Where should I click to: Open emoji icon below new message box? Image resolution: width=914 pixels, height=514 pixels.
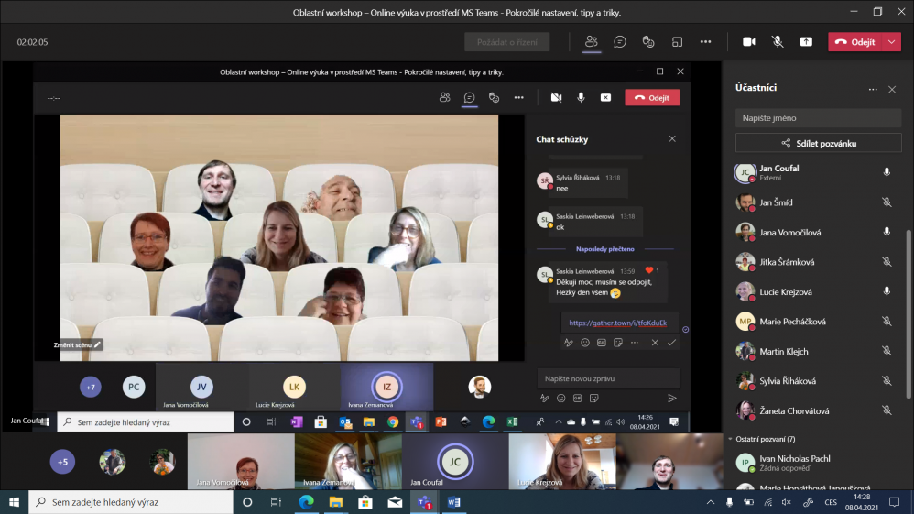[560, 399]
